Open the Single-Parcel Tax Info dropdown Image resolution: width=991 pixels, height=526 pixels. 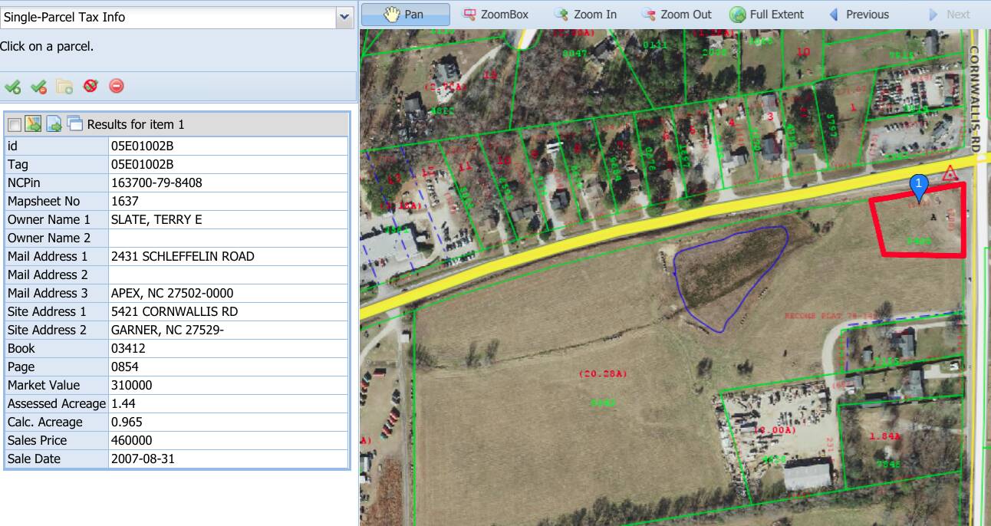(344, 18)
